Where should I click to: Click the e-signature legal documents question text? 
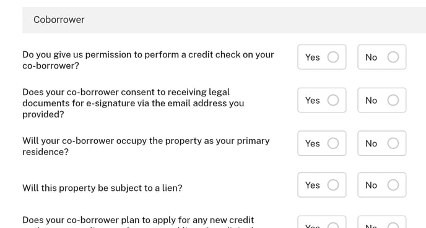pos(133,103)
